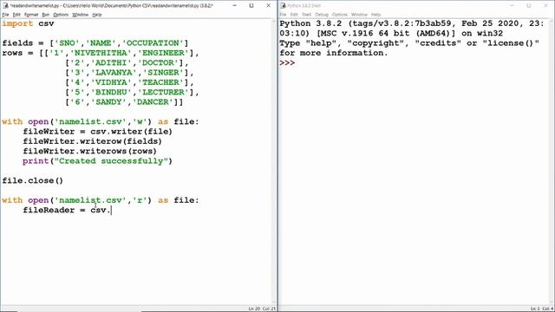Click the editor's 'Ln: 20 Col: 21' status
The width and height of the screenshot is (555, 312).
262,309
